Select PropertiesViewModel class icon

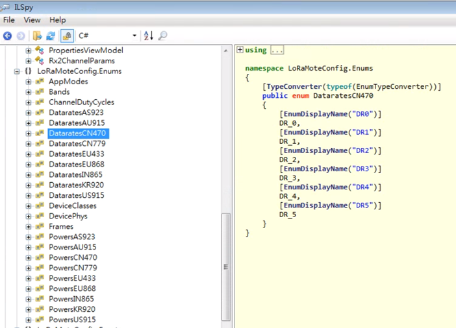point(40,50)
